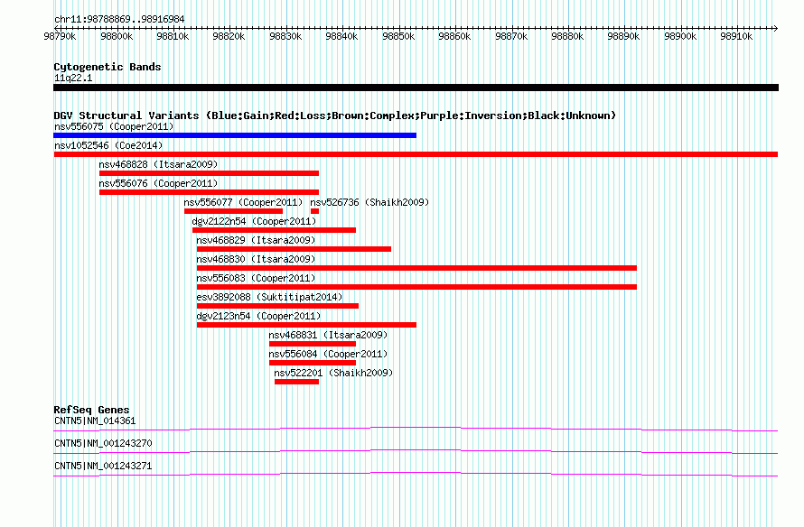Click the red bar under dgv2123n54
Screen dimensions: 804x527
[x=306, y=325]
